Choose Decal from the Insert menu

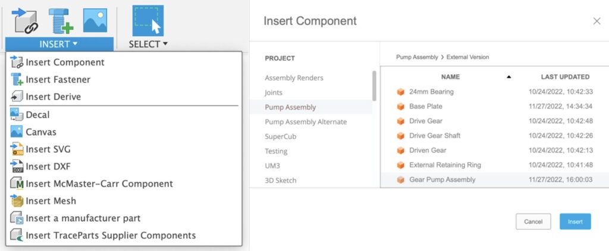pyautogui.click(x=37, y=115)
